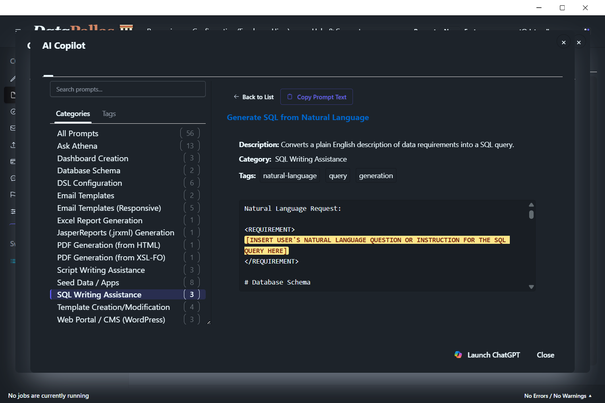Select the Email Templates (Responsive) category
This screenshot has width=605, height=403.
(x=128, y=208)
